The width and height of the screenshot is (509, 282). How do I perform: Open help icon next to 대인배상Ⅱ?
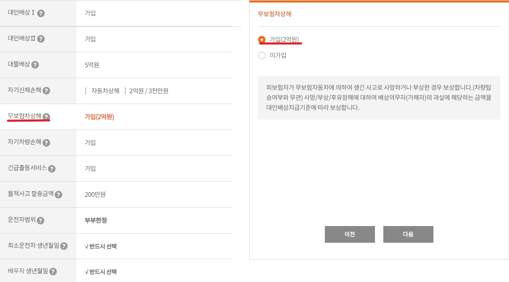[x=41, y=39]
